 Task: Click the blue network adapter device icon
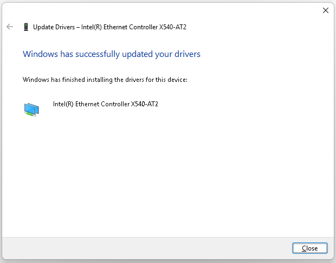tap(31, 109)
